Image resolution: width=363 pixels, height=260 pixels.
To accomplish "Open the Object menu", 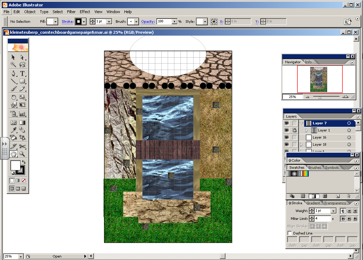I will pos(30,12).
